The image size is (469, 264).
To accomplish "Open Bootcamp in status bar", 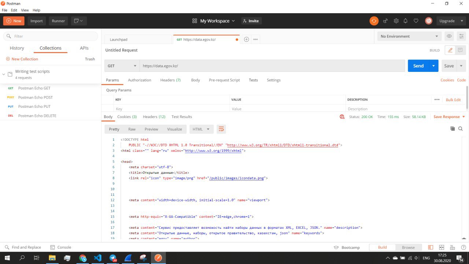I will tap(347, 247).
